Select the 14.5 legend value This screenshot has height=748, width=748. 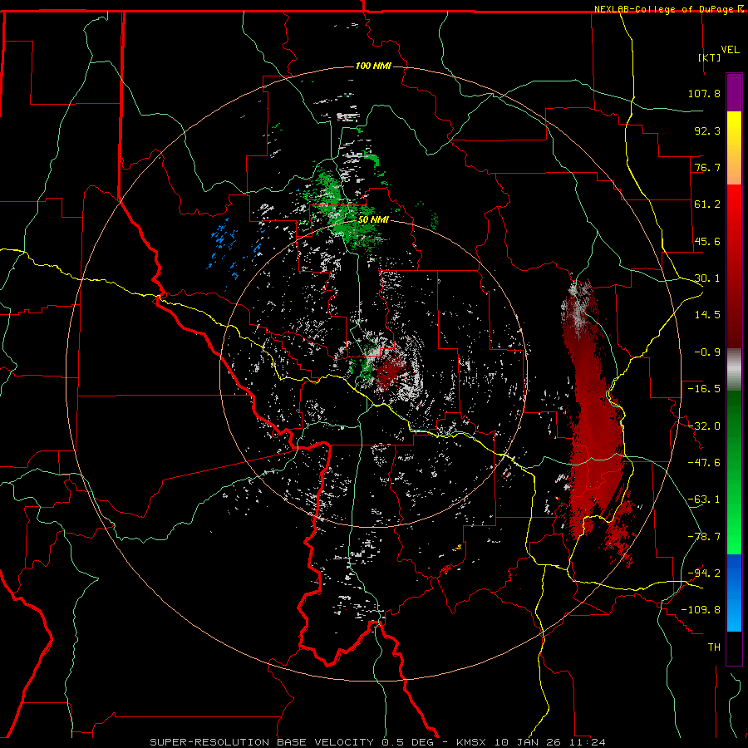tap(707, 315)
